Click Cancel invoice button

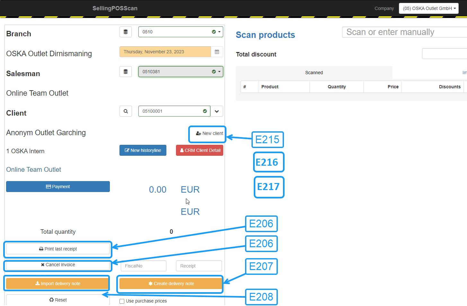point(58,265)
